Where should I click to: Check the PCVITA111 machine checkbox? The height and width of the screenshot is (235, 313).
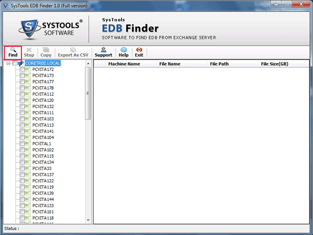click(22, 113)
